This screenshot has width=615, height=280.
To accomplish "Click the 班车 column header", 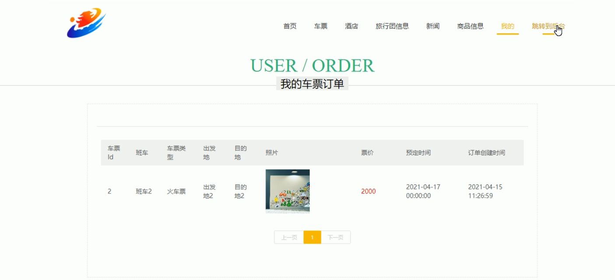I will [x=142, y=153].
